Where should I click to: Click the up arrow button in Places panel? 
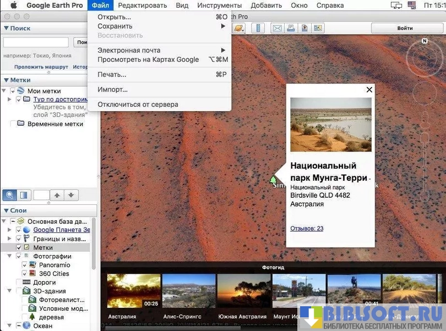coord(57,195)
